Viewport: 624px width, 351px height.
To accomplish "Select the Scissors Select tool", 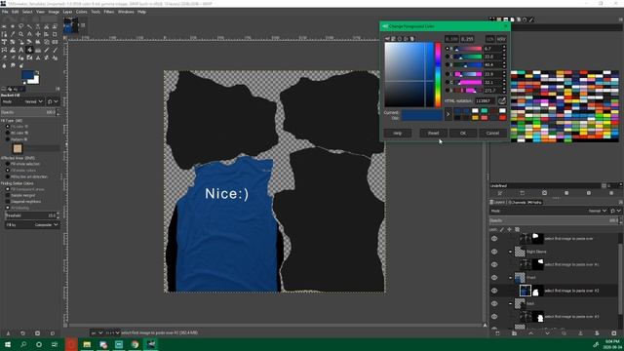I will point(46,26).
